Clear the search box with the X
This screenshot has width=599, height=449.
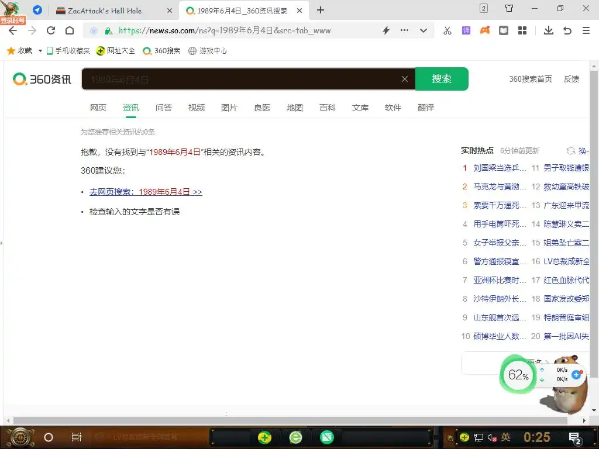click(x=405, y=79)
